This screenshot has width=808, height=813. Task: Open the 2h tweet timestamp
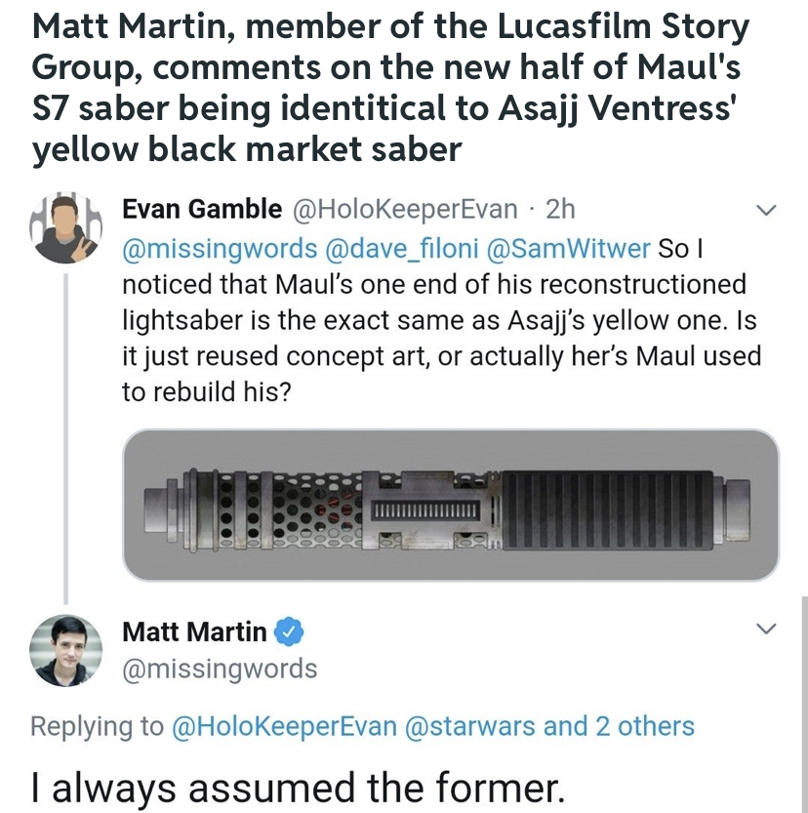point(561,209)
